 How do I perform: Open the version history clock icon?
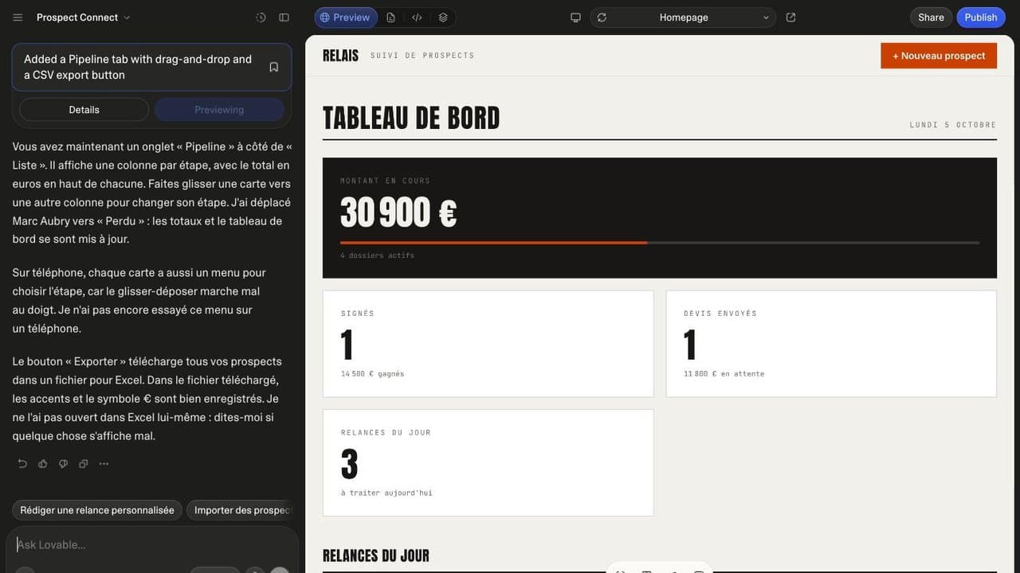coord(261,18)
